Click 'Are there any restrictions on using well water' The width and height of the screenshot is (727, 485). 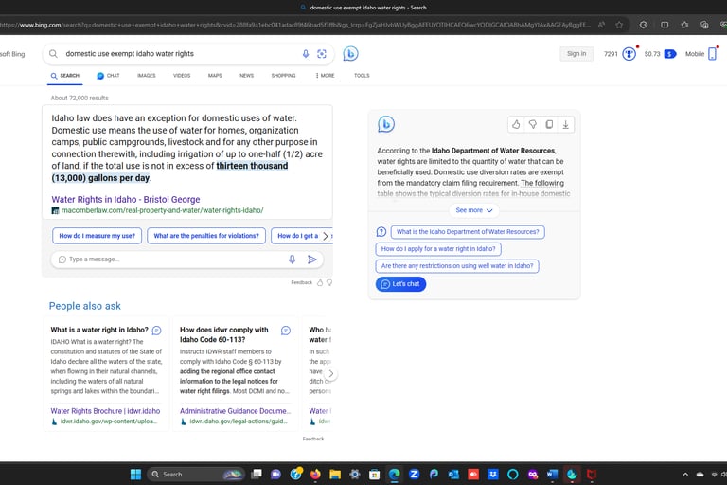click(x=457, y=266)
